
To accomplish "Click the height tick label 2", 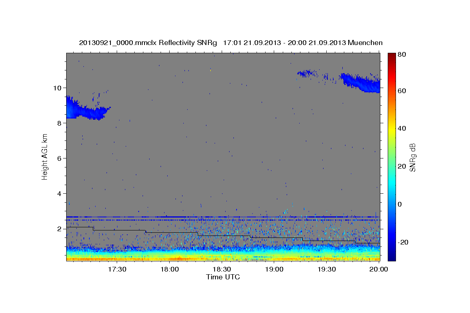I will (x=60, y=229).
